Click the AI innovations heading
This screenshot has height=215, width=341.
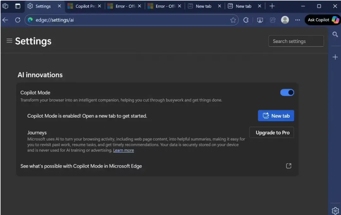[x=40, y=75]
